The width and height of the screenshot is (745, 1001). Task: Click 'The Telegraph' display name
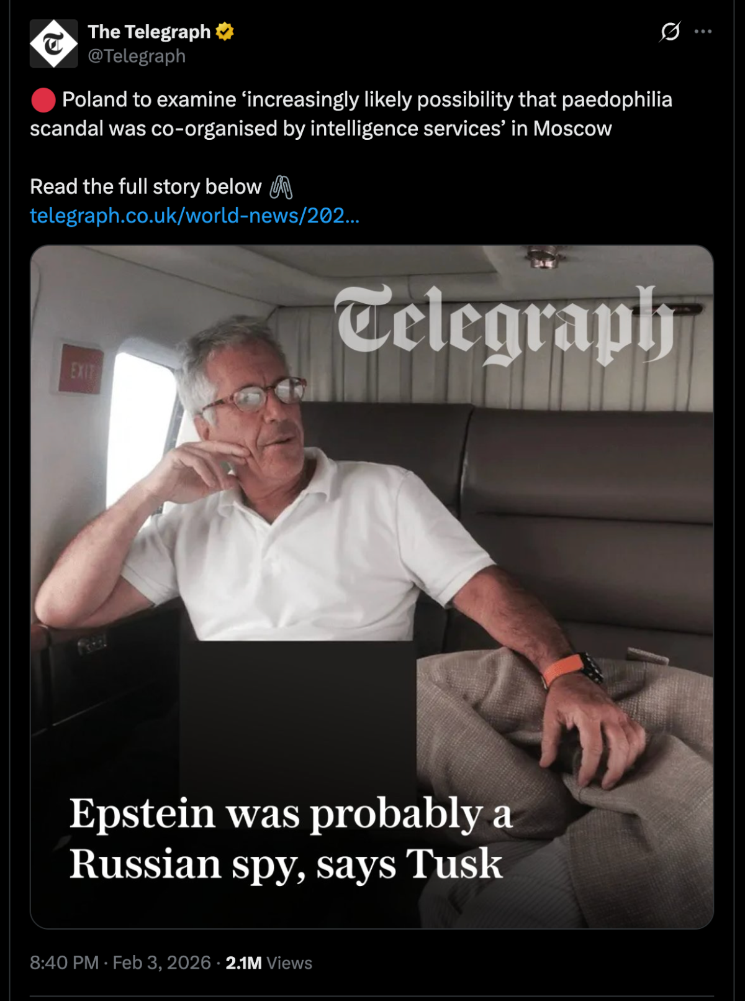pyautogui.click(x=149, y=32)
